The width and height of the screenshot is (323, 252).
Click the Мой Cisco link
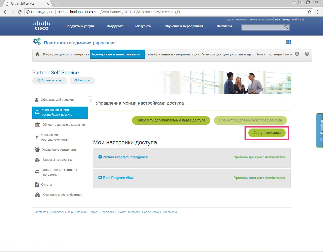click(298, 20)
